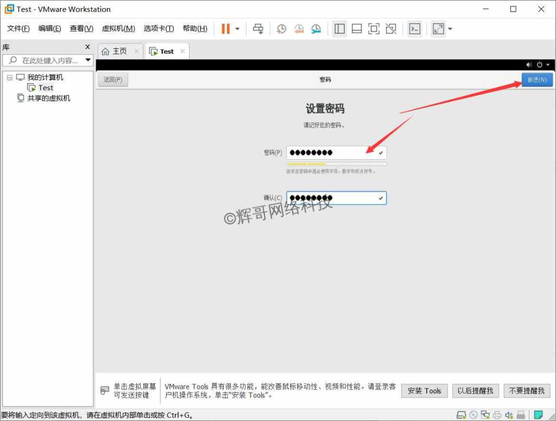This screenshot has width=556, height=421.
Task: Switch to full screen mode icon
Action: (374, 29)
